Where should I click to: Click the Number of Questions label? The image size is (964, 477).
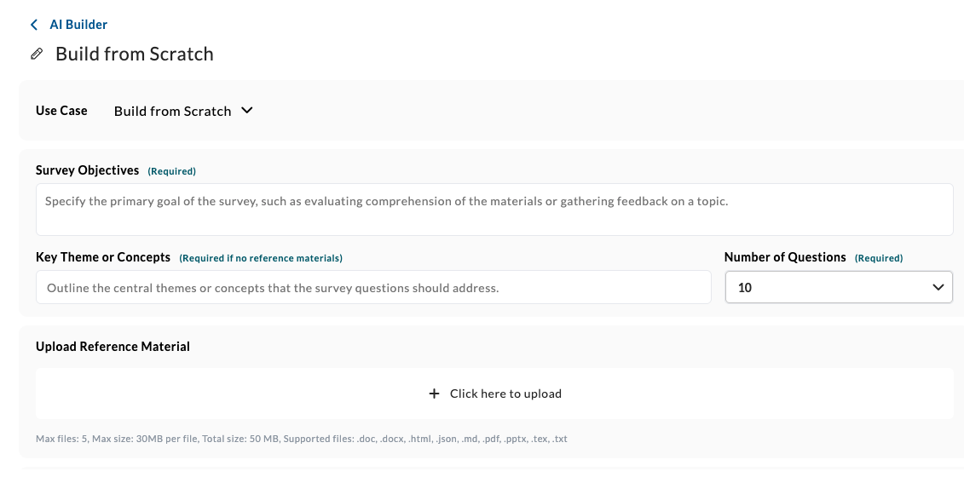[785, 257]
